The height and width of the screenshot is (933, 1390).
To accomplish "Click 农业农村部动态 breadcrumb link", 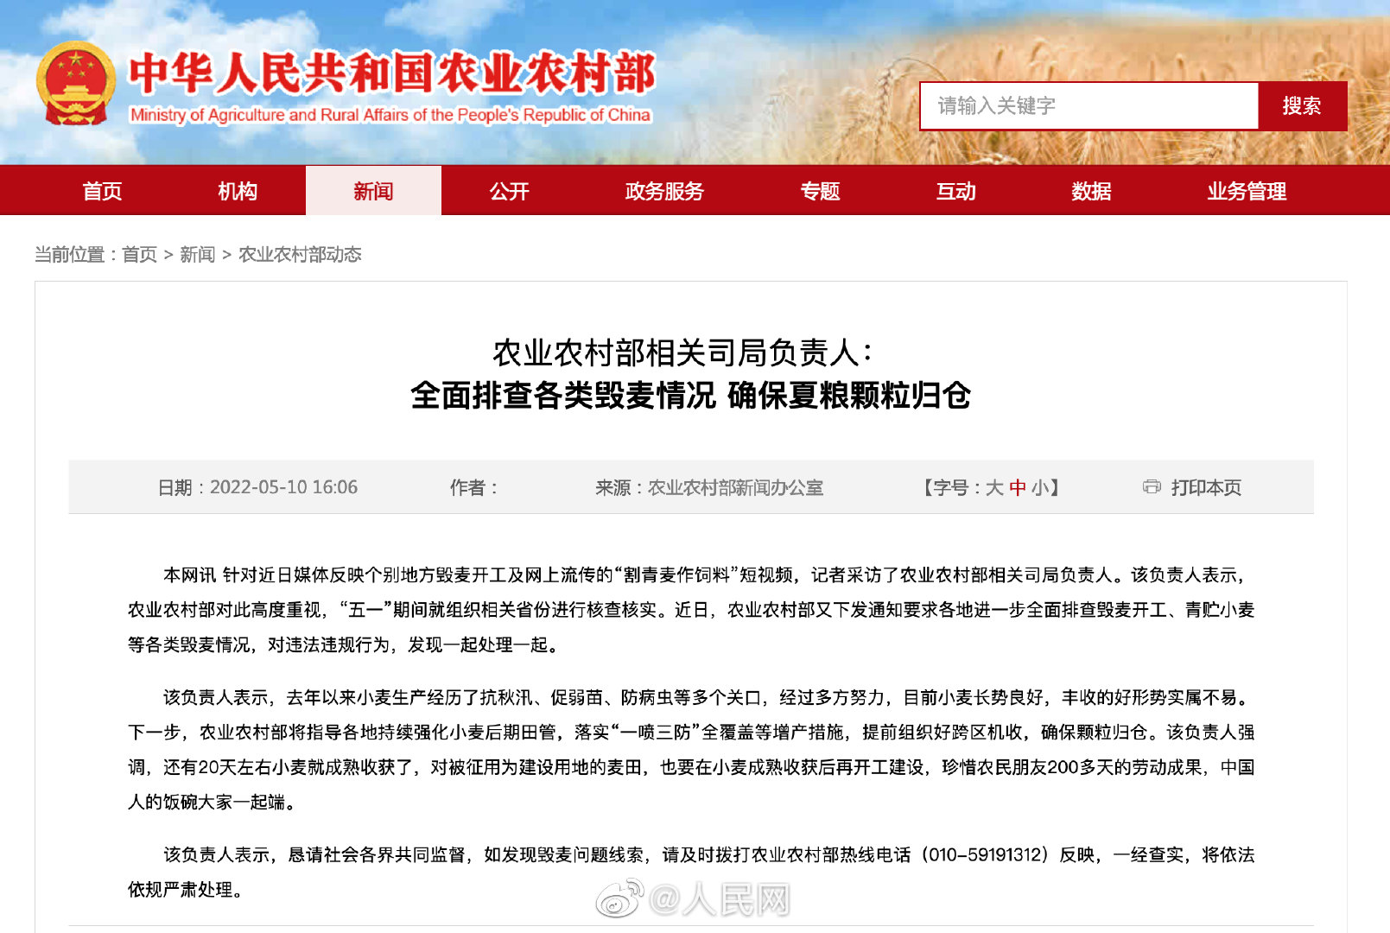I will coord(300,255).
